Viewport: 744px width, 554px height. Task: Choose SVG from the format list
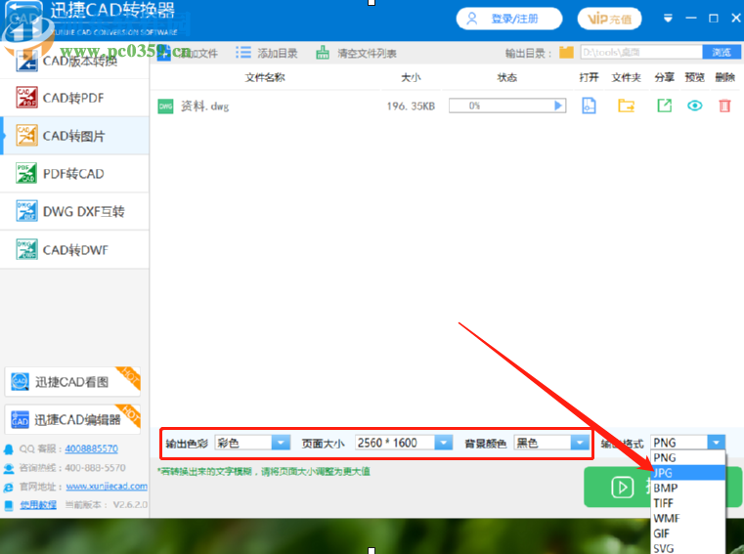tap(688, 548)
